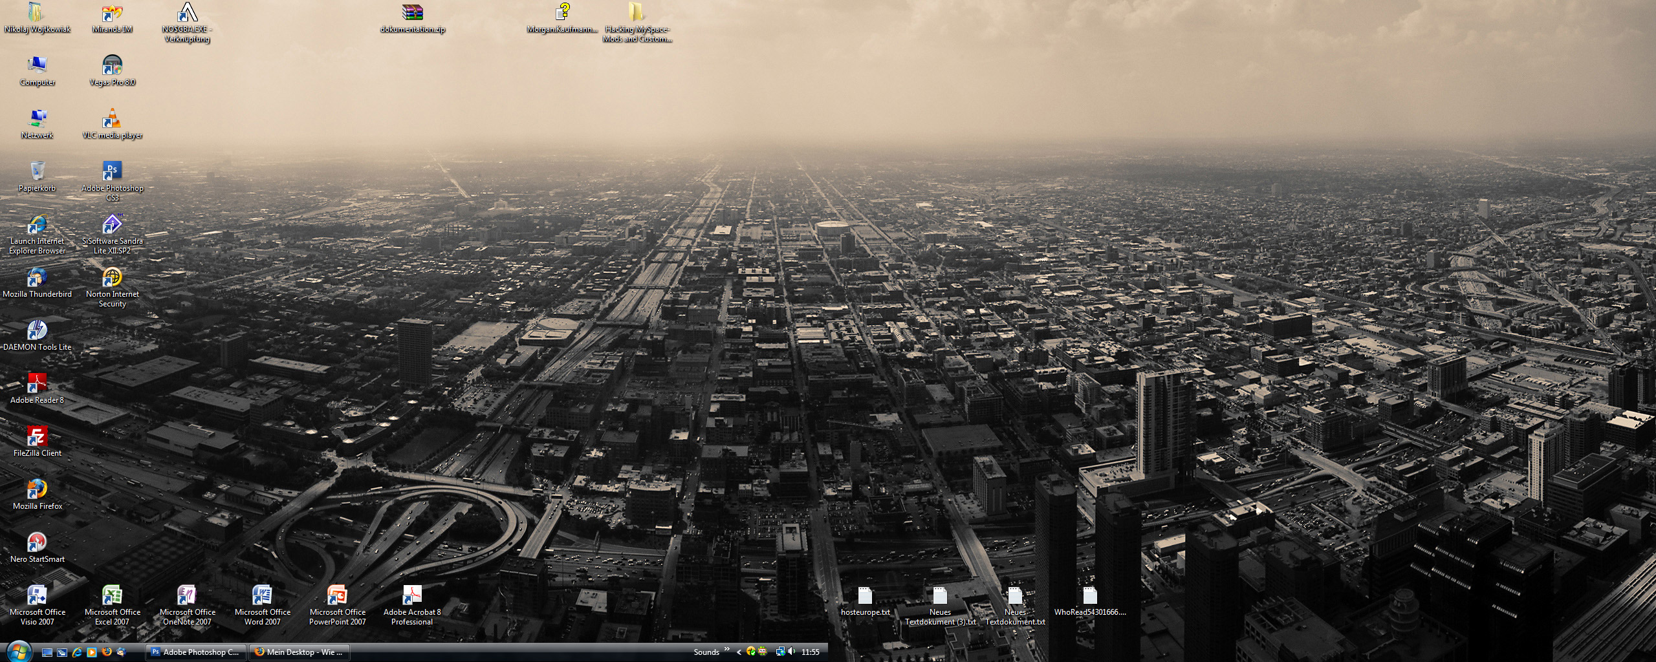Click the Show Desktop quick launch icon

click(x=47, y=652)
